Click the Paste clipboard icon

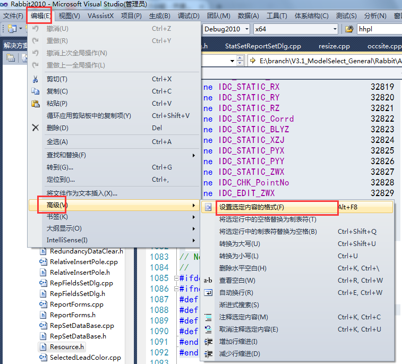(x=36, y=104)
